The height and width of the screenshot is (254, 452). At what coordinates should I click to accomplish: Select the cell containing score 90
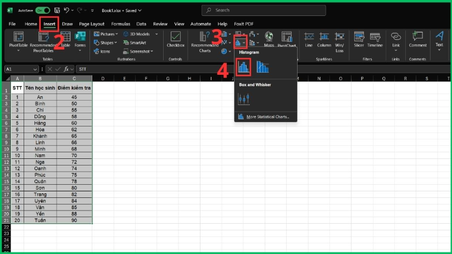(x=74, y=220)
